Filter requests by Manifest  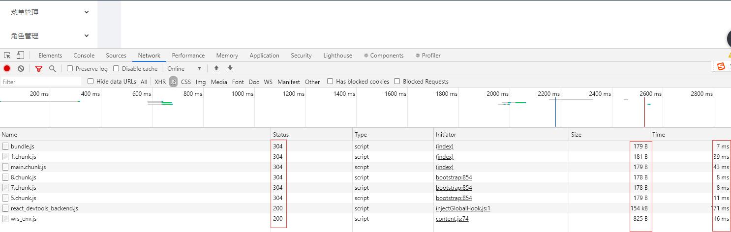(289, 82)
